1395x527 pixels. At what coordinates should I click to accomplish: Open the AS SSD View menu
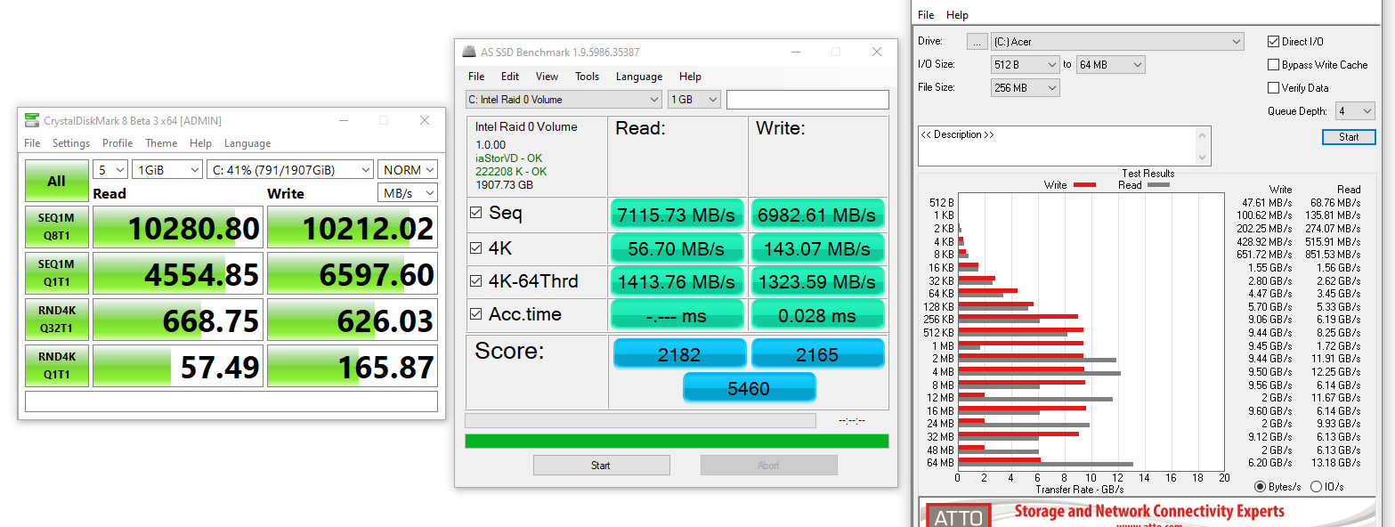547,77
